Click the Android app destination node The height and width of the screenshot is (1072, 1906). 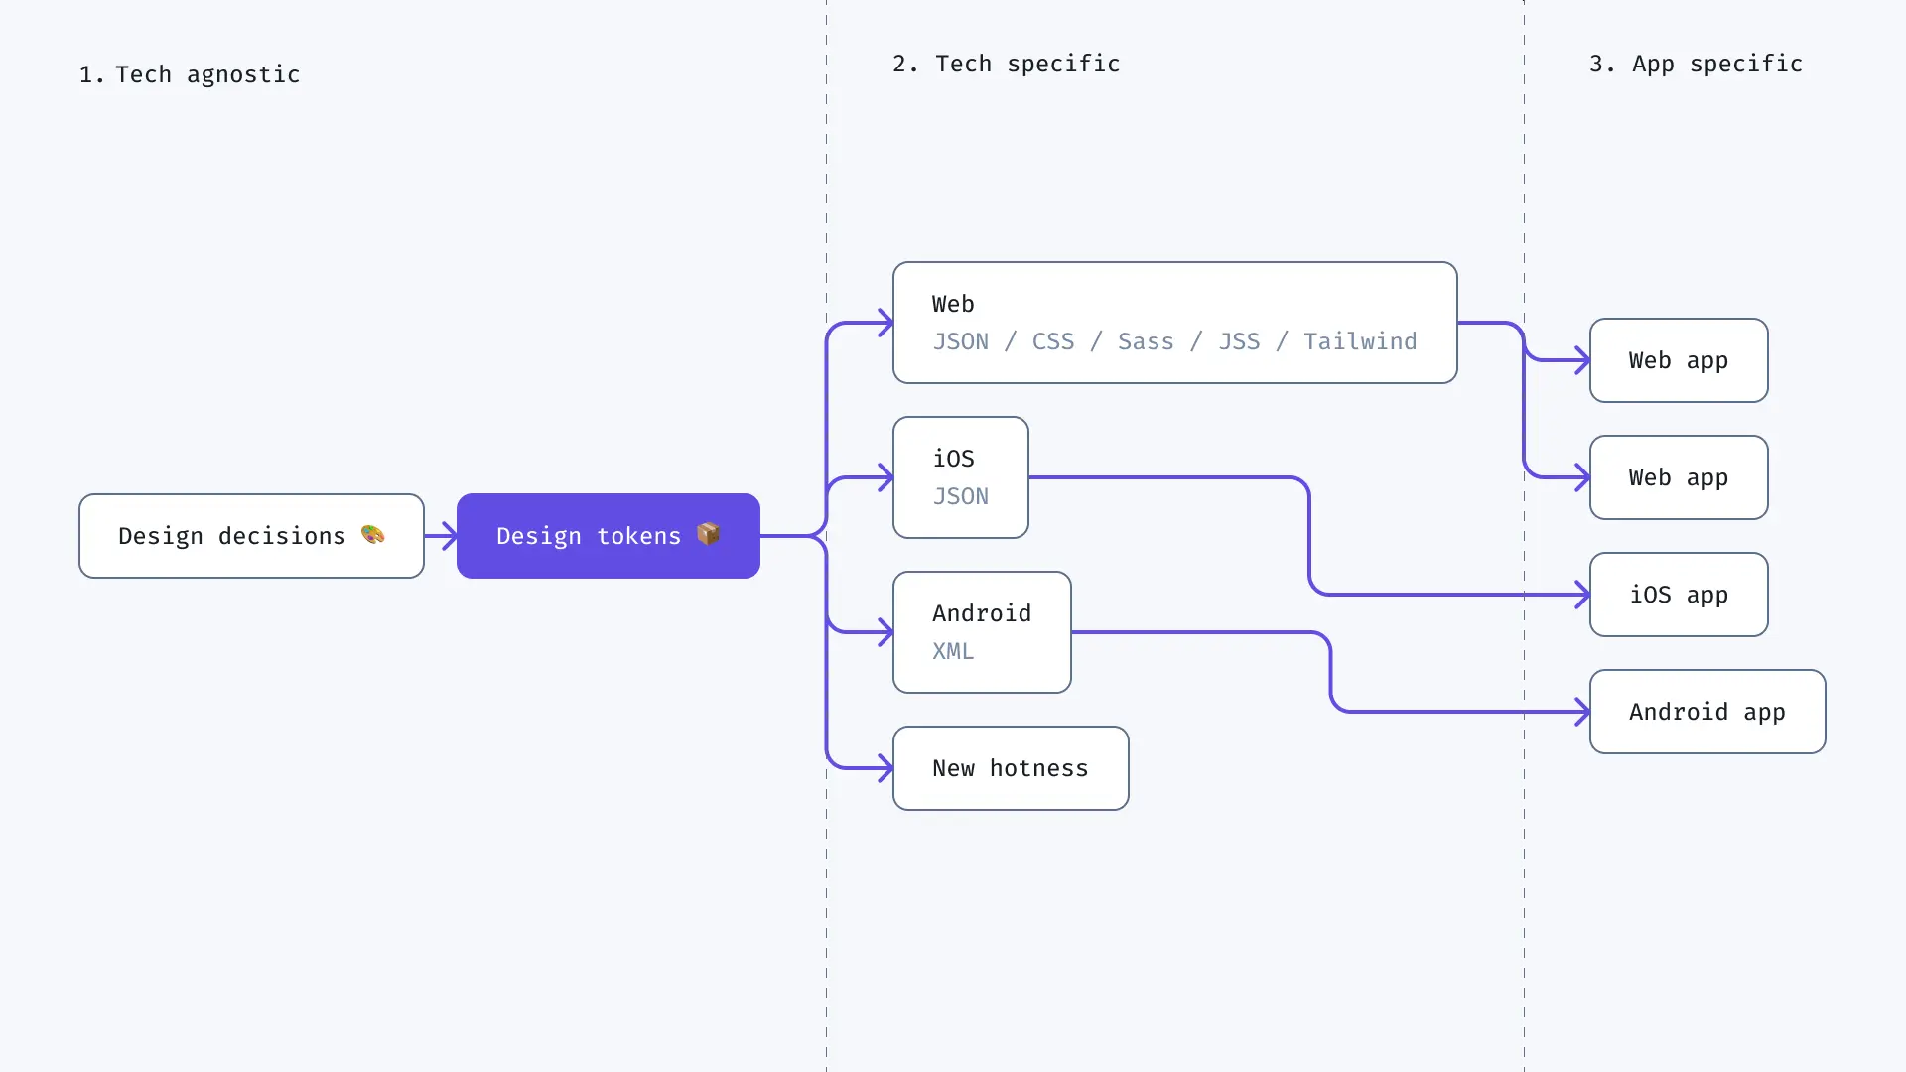[x=1707, y=711]
